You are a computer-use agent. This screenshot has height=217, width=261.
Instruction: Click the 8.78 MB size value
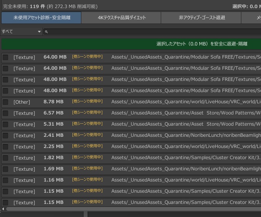pos(54,102)
